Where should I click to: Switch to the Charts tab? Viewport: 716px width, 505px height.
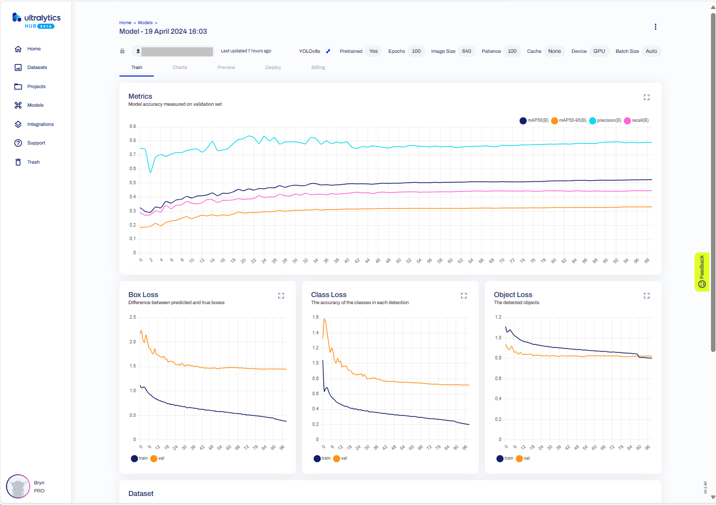pos(180,67)
